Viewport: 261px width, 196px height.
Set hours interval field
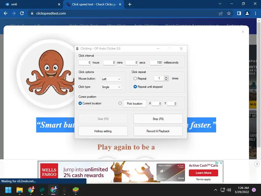pos(85,63)
